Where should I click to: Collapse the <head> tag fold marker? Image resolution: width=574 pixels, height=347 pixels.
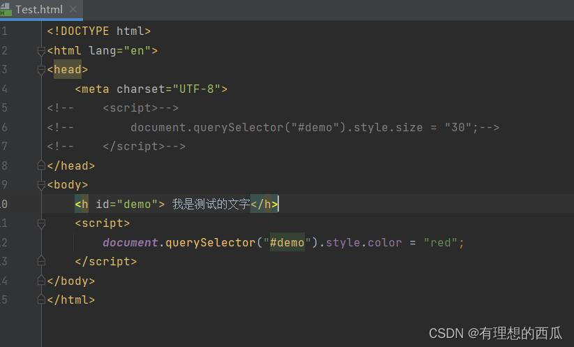point(41,70)
